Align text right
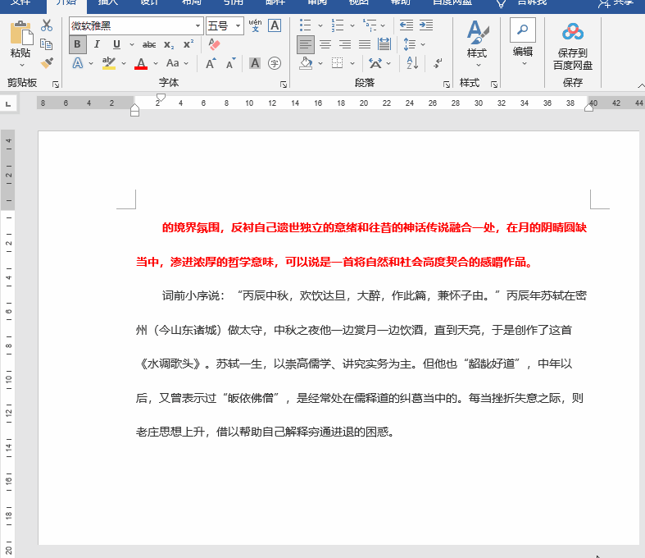The width and height of the screenshot is (645, 558). pyautogui.click(x=345, y=44)
